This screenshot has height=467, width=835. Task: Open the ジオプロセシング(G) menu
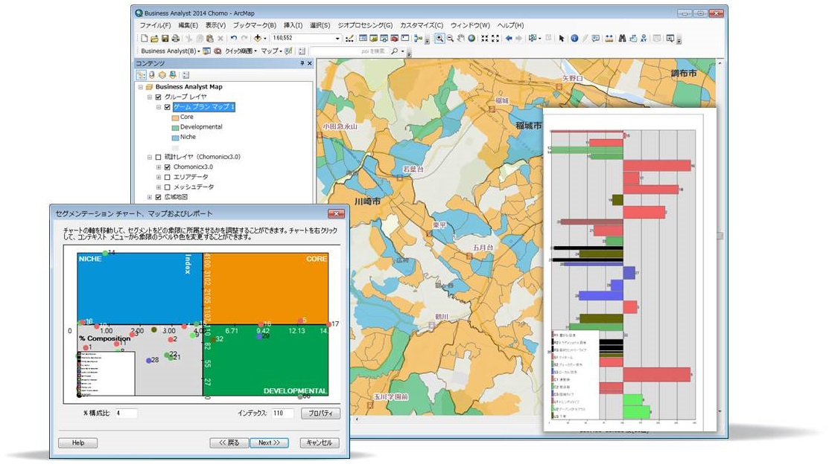365,25
